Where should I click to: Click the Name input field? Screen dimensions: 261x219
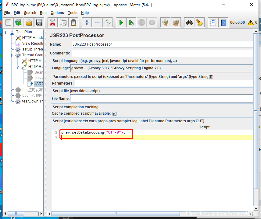[163, 44]
